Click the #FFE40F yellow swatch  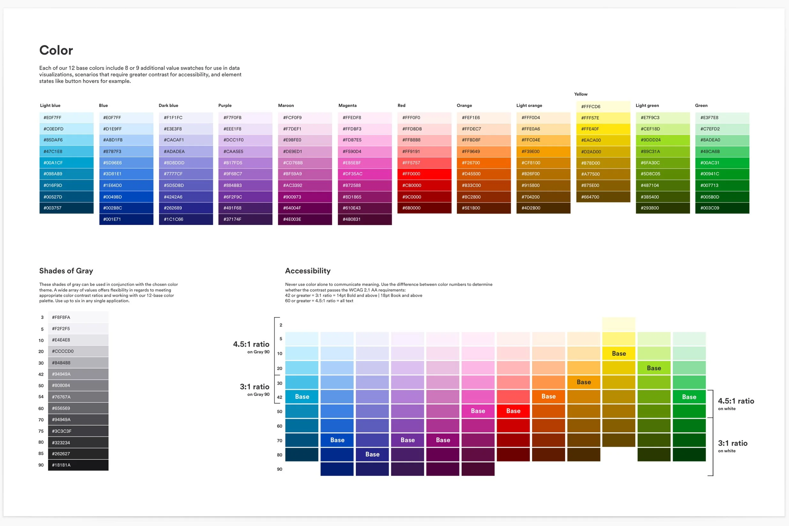(x=603, y=129)
